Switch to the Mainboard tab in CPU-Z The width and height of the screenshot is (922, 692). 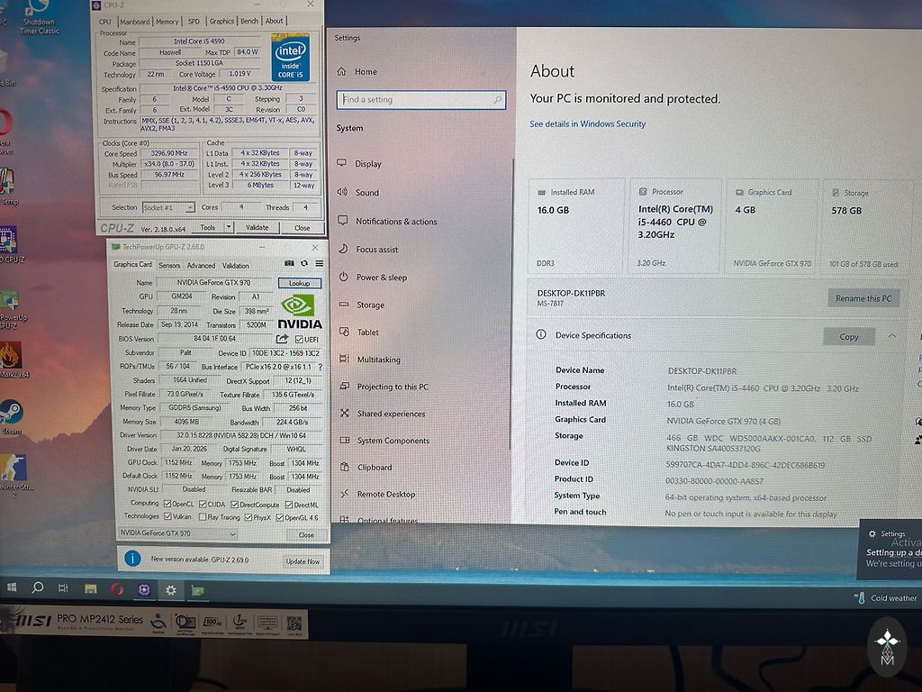tap(135, 21)
